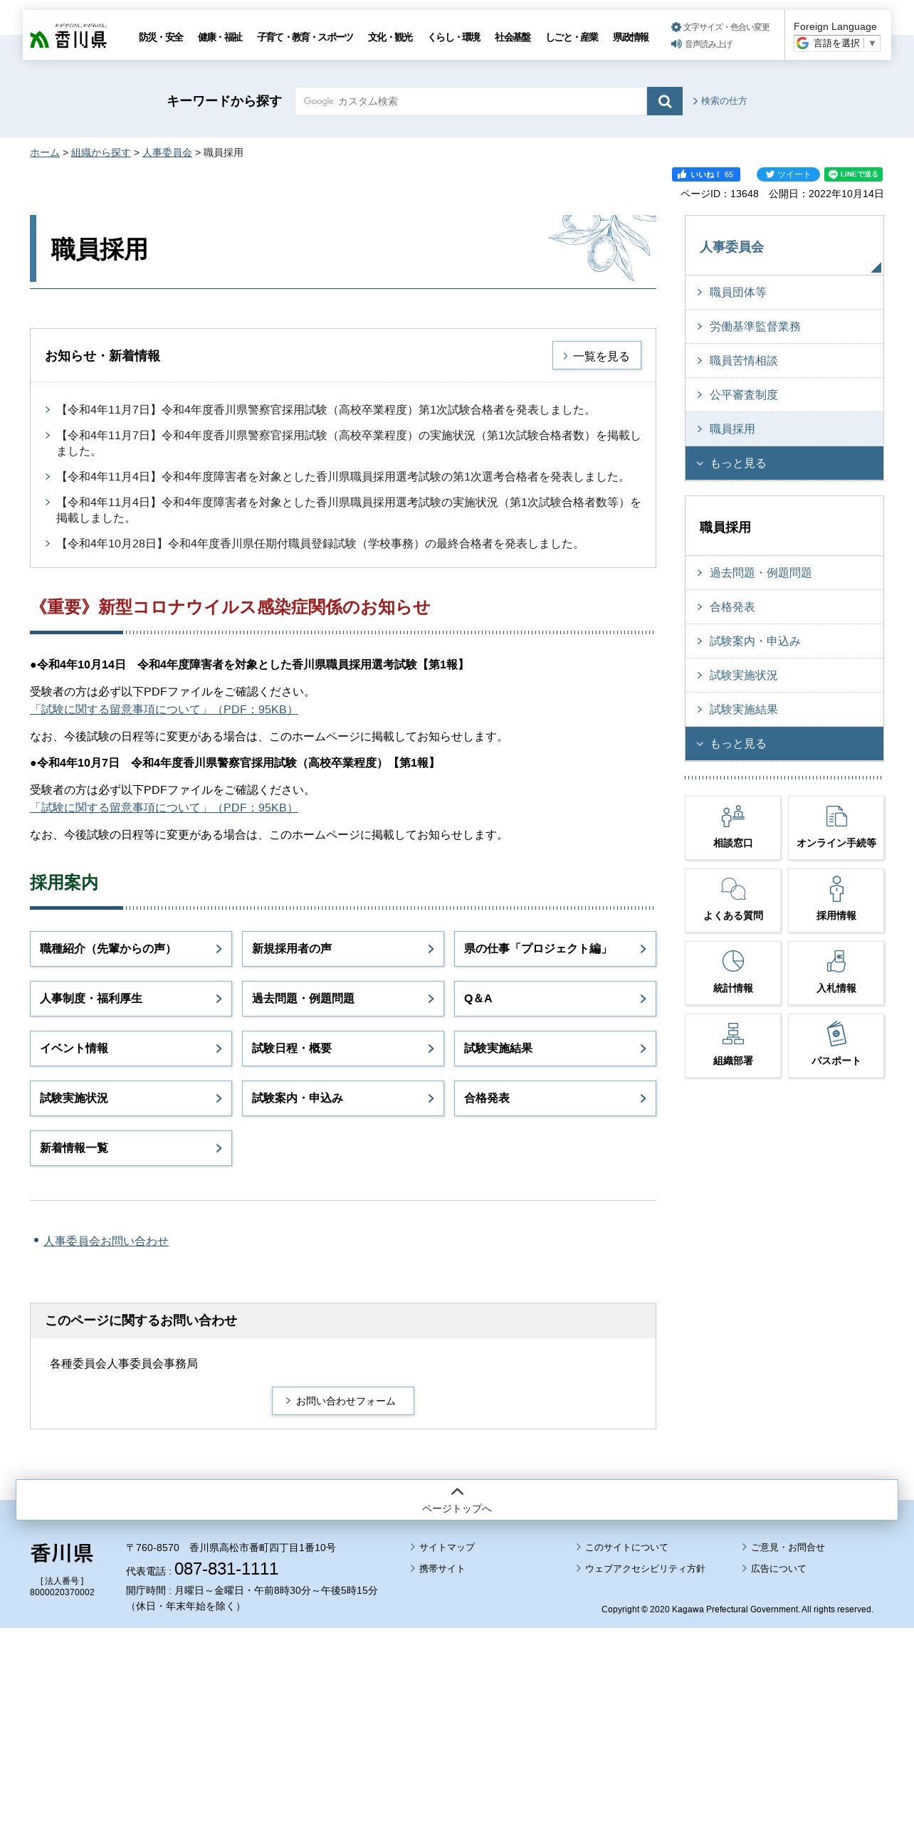This screenshot has width=914, height=1828.
Task: Click the お問い合わせフォーム button
Action: pyautogui.click(x=343, y=1401)
